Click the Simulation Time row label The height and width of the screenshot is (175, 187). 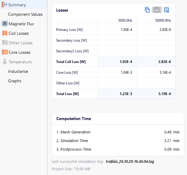click(x=72, y=141)
